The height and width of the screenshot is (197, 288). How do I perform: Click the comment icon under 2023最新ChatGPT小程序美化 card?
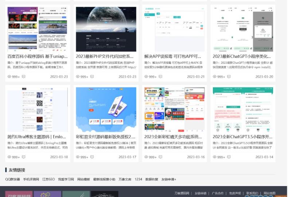(x=229, y=77)
